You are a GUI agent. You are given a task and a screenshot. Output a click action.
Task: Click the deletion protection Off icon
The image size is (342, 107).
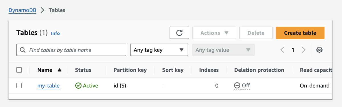(237, 85)
